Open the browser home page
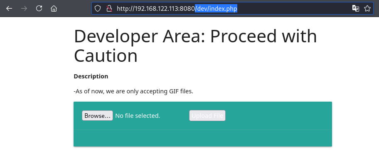This screenshot has height=151, width=379. click(54, 8)
